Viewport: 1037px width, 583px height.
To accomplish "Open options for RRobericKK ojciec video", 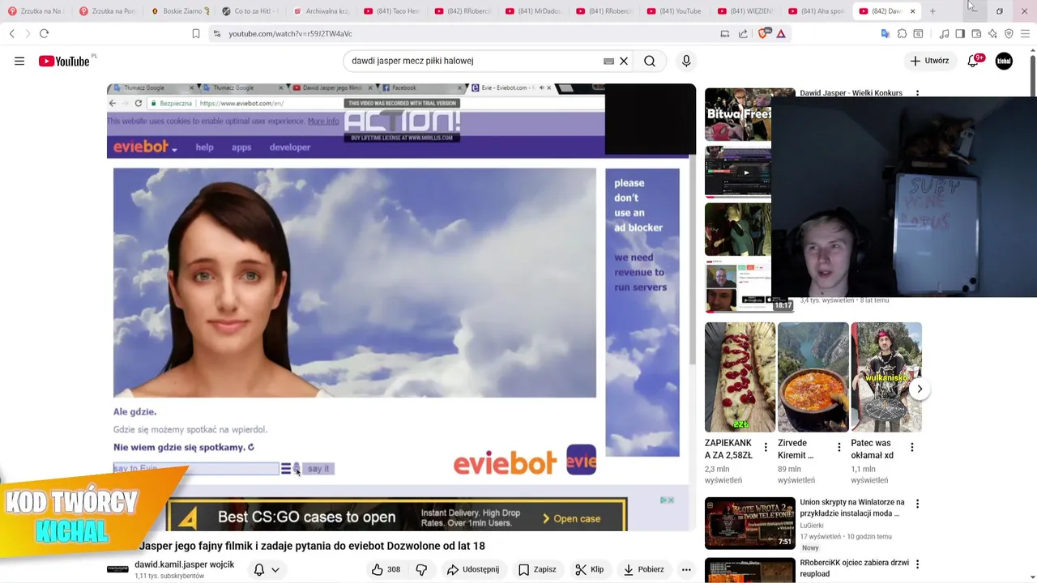I will 917,564.
